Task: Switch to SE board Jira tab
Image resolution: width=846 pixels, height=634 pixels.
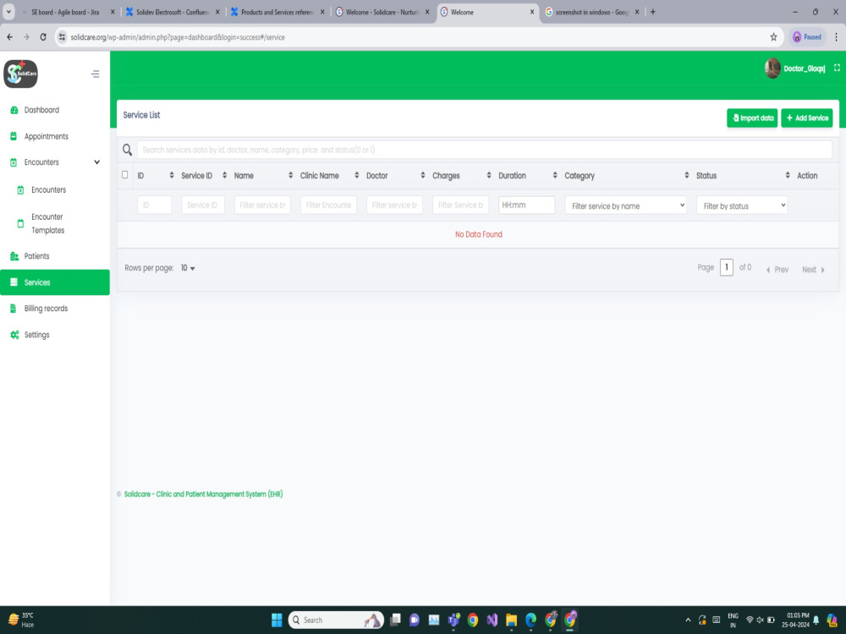Action: coord(68,12)
